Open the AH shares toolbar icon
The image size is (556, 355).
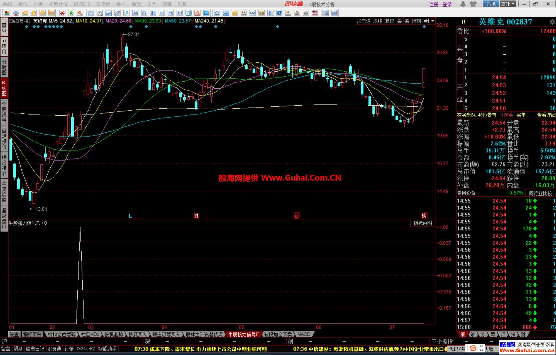[179, 13]
